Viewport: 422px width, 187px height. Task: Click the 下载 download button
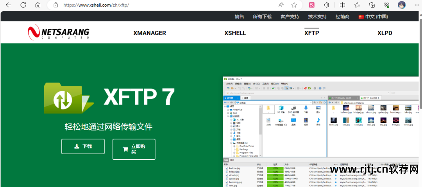[x=83, y=146]
